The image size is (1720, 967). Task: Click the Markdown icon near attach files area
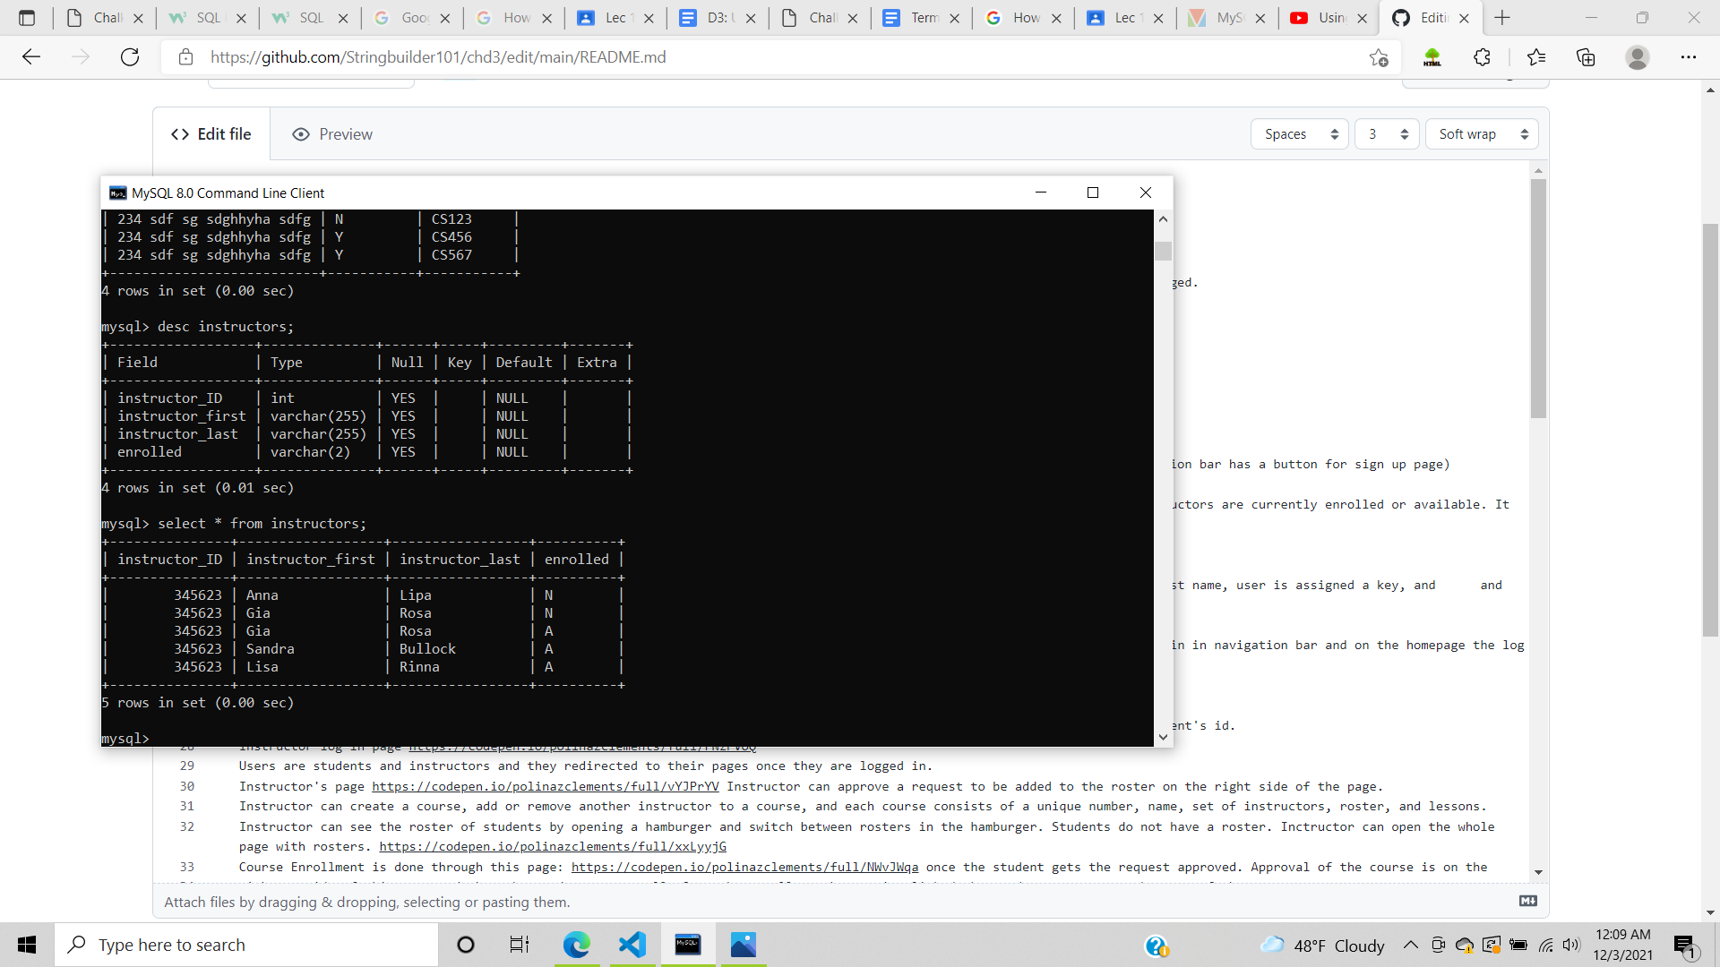pyautogui.click(x=1527, y=901)
